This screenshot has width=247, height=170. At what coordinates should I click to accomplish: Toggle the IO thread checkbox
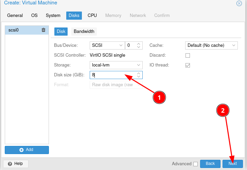point(188,65)
